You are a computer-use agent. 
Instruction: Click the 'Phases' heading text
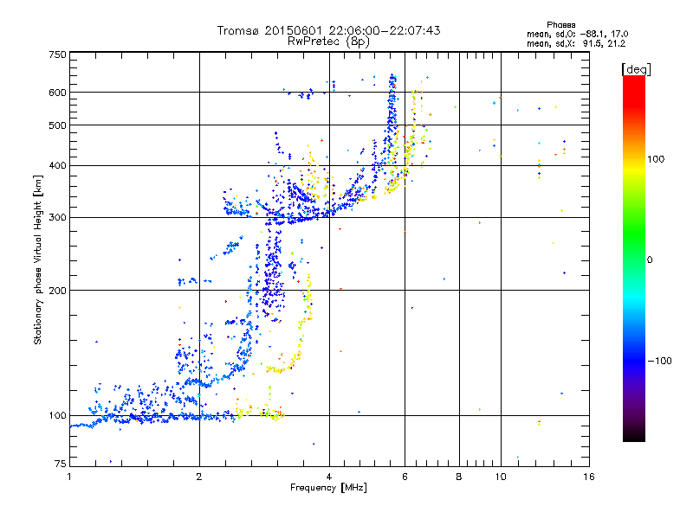point(560,25)
